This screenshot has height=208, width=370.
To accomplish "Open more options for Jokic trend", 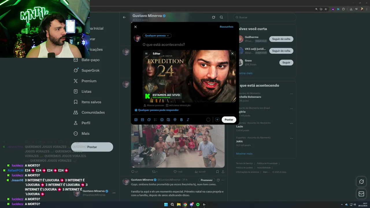I will coord(291,138).
